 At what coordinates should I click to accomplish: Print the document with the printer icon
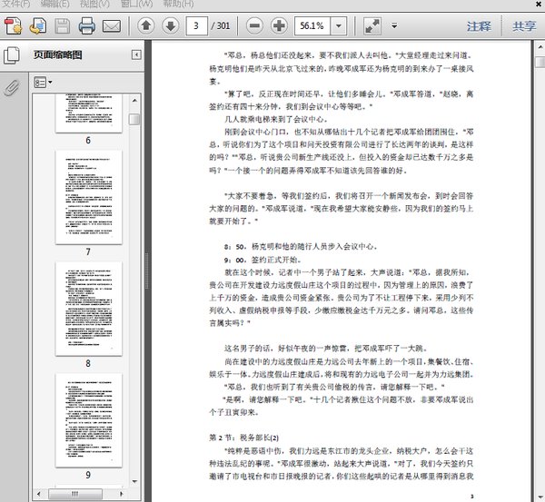tap(86, 26)
